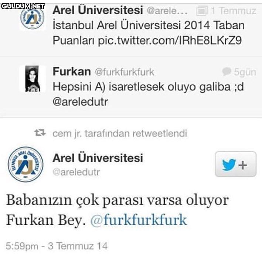
Task: Click the Twitter follow button with bird icon
Action: (235, 164)
